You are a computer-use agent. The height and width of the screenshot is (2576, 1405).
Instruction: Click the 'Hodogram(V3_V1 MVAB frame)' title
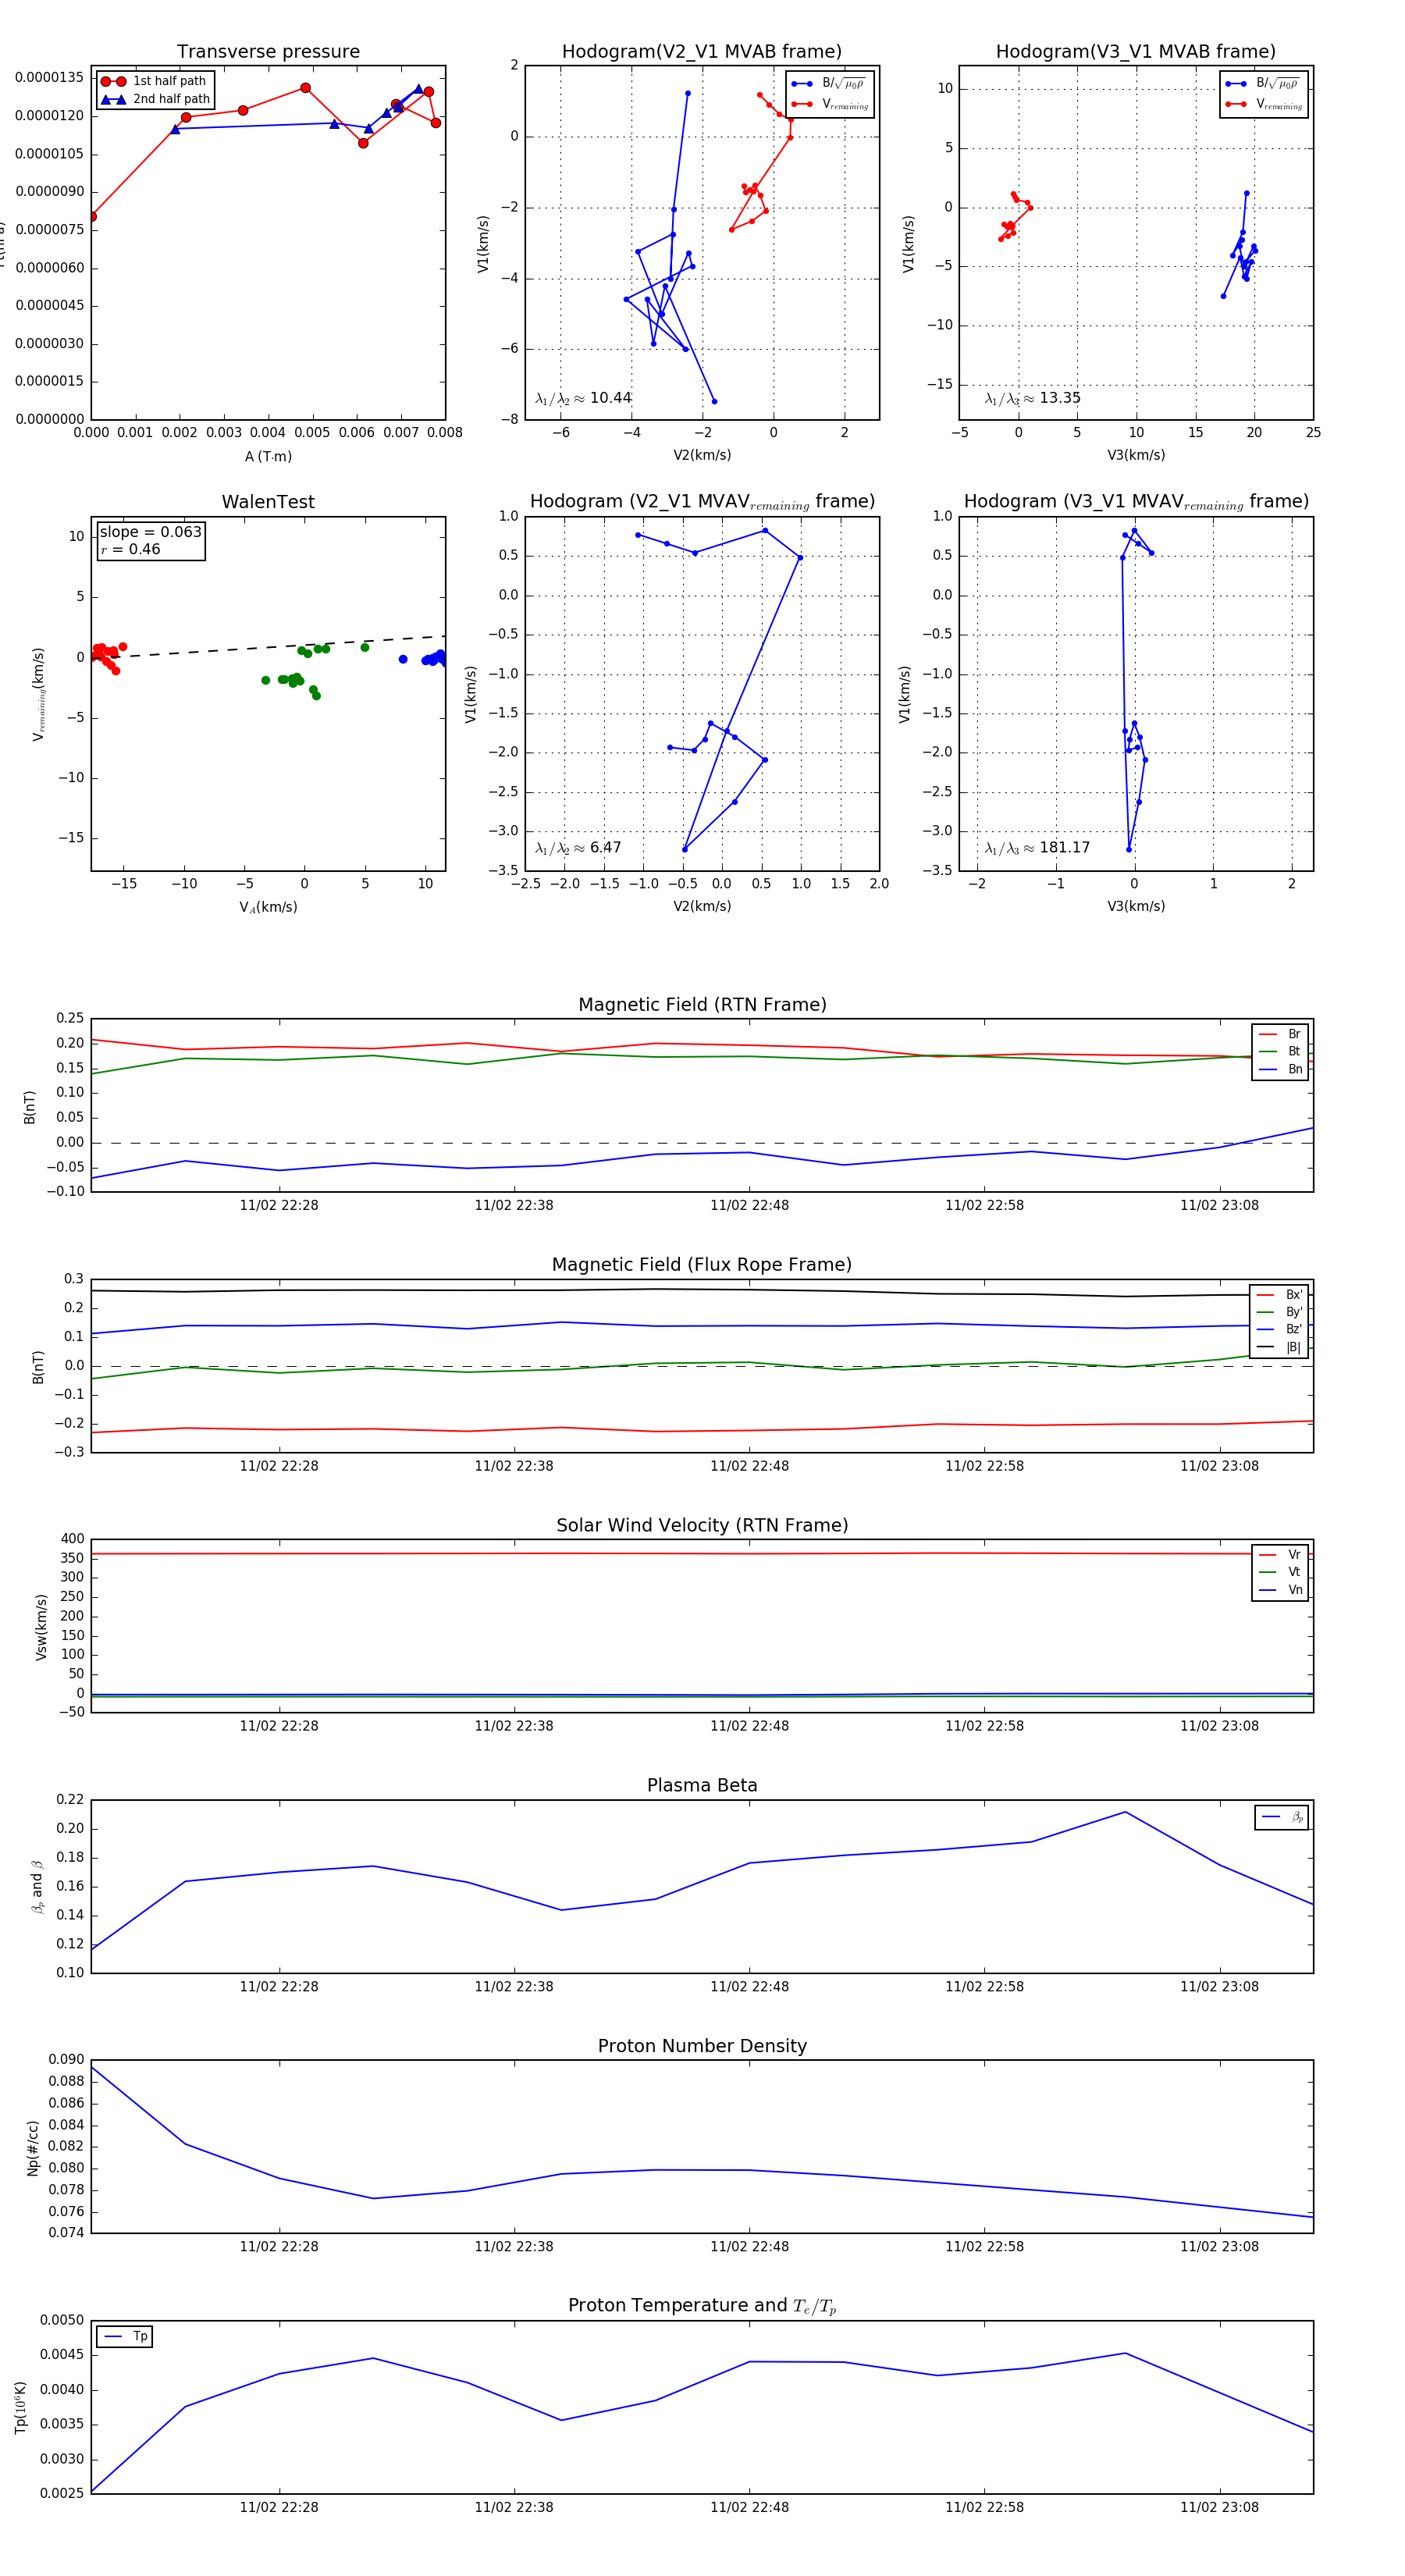coord(1136,51)
